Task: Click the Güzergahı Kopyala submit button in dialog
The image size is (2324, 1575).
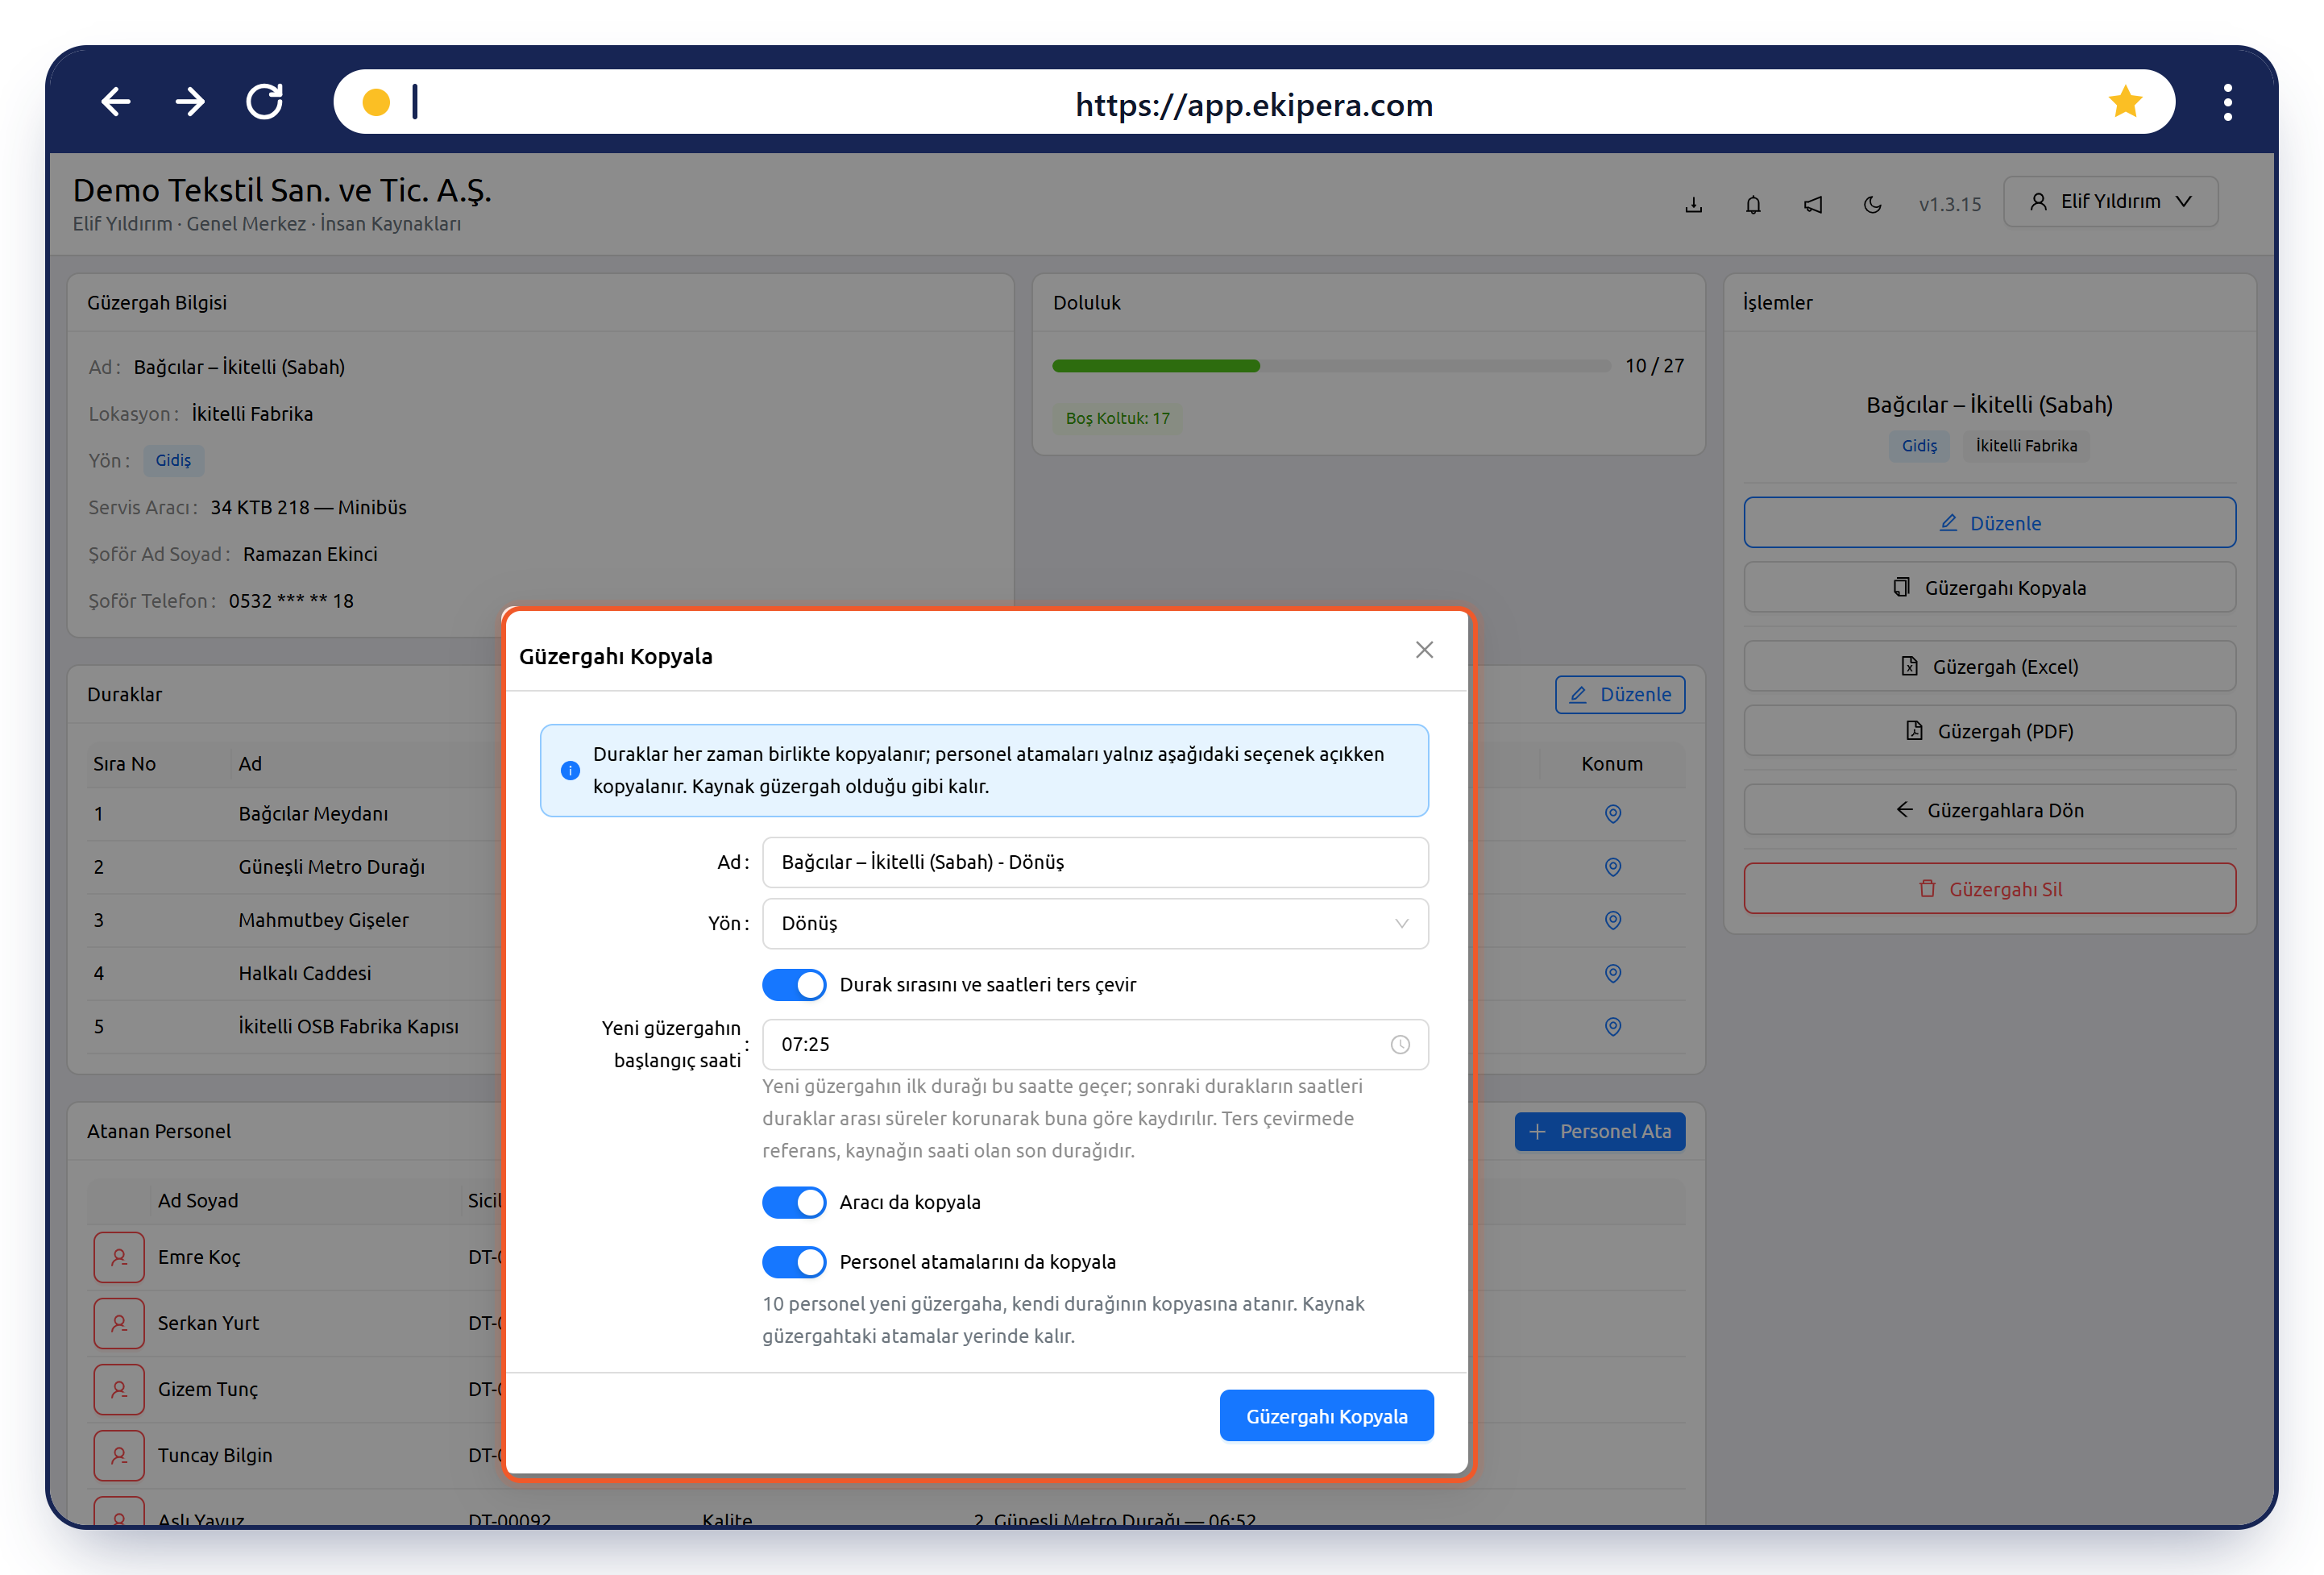Action: click(x=1326, y=1416)
